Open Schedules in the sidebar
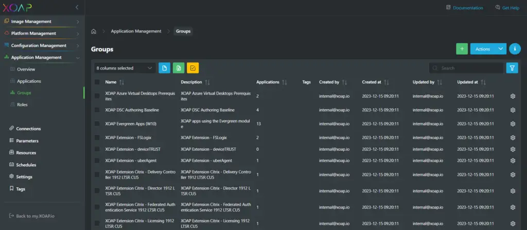The image size is (527, 230). tap(26, 165)
